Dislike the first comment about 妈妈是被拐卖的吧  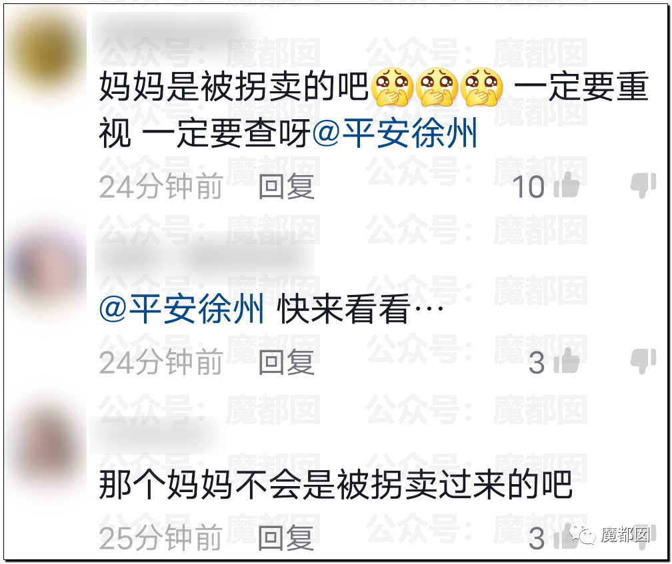643,186
